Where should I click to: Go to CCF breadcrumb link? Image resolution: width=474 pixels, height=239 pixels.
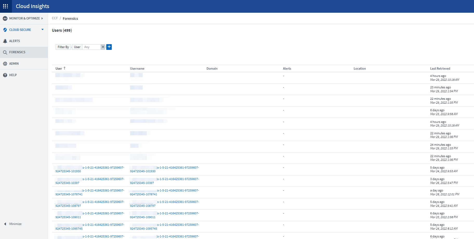[55, 18]
